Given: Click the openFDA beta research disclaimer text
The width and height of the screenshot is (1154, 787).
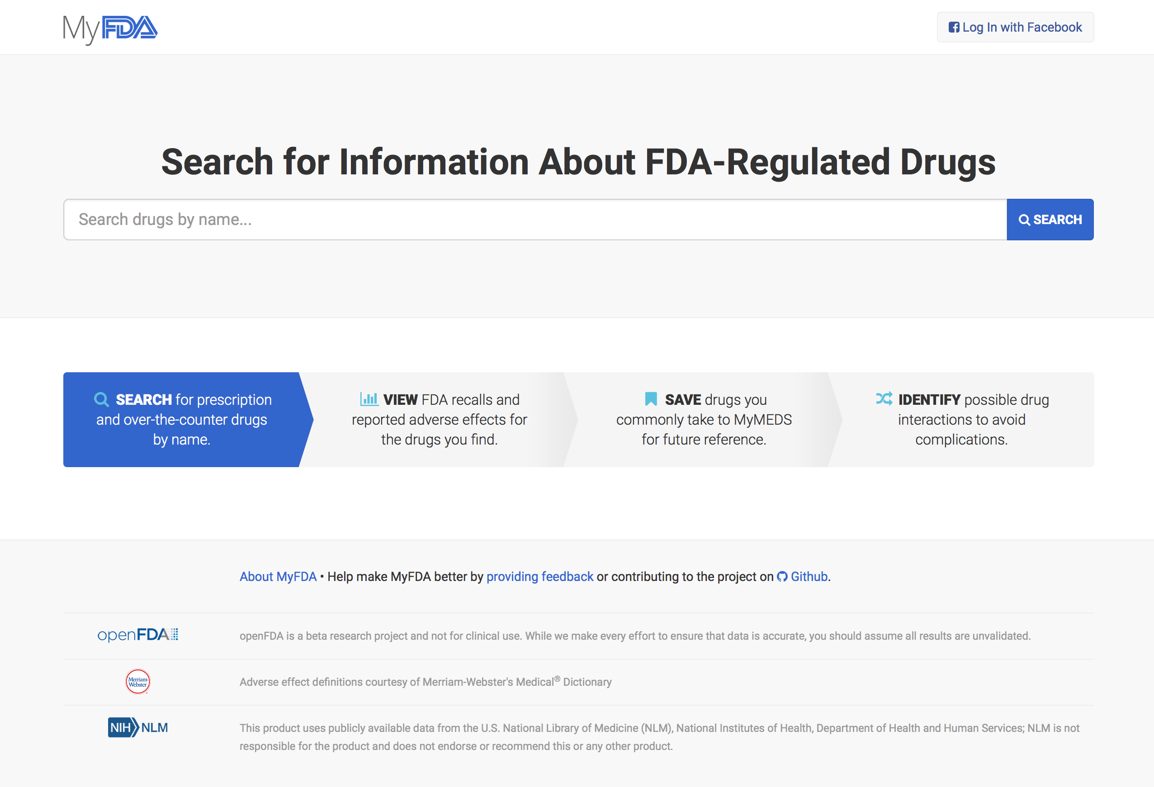Looking at the screenshot, I should pos(635,636).
